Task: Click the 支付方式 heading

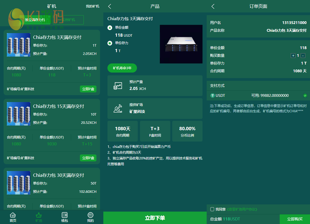Action: [x=217, y=86]
